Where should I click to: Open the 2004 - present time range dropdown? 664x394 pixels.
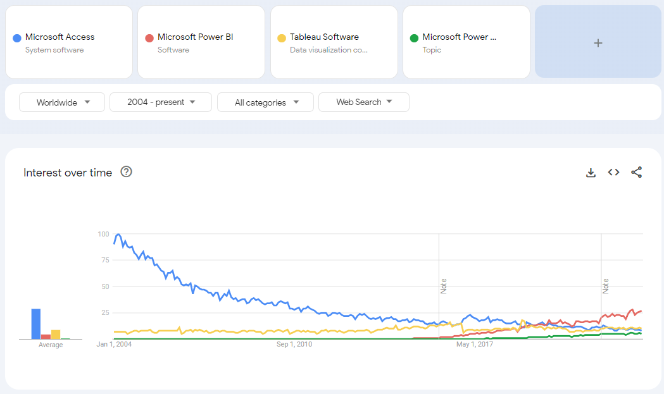click(161, 102)
